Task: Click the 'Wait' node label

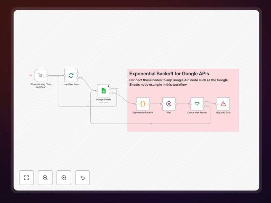Action: 169,112
